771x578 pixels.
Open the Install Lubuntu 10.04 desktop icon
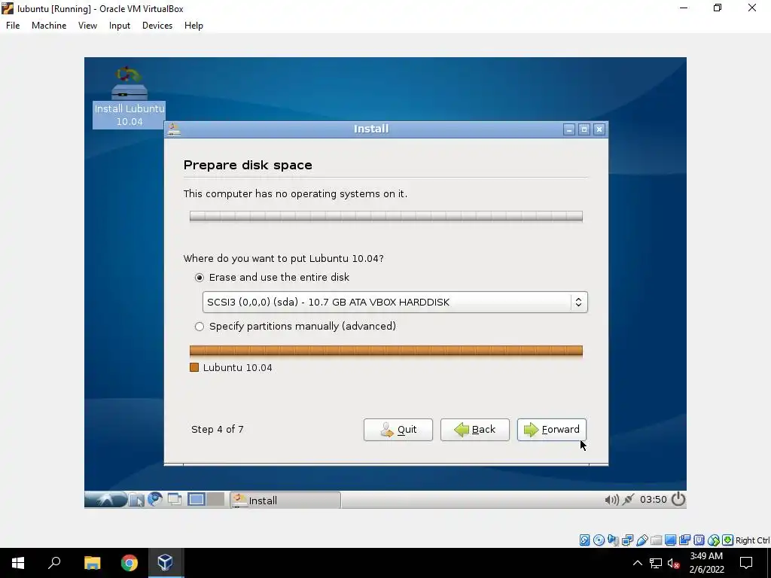pyautogui.click(x=129, y=97)
